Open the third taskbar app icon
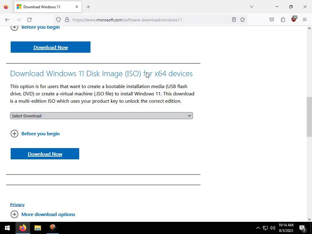The height and width of the screenshot is (234, 312). (53, 228)
